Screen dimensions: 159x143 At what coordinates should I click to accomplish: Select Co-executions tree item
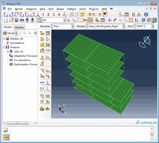pos(22,60)
